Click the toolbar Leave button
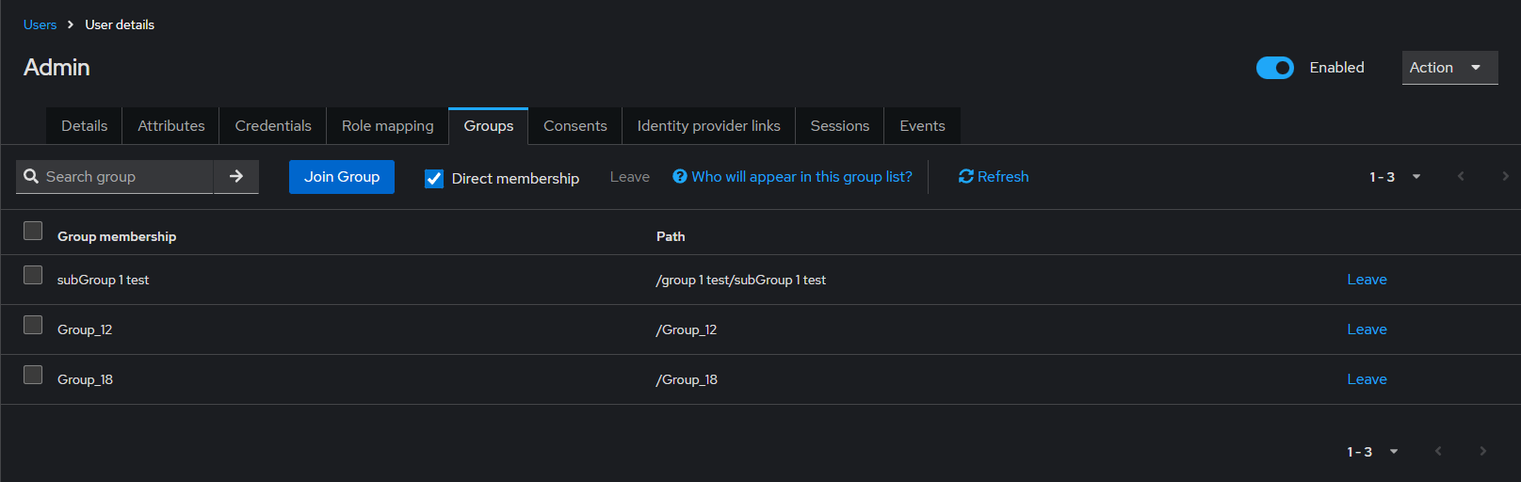This screenshot has height=482, width=1521. pos(630,177)
